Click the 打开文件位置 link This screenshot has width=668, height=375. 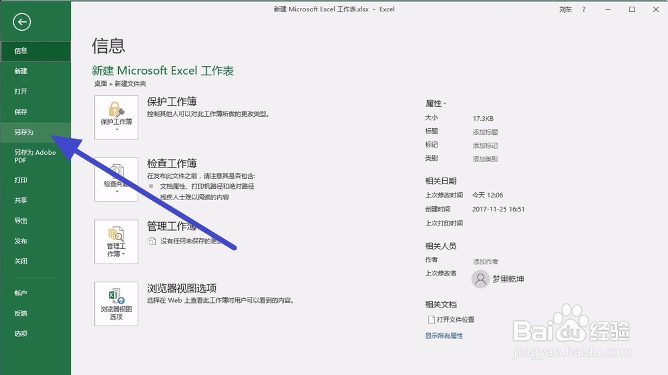coord(451,320)
